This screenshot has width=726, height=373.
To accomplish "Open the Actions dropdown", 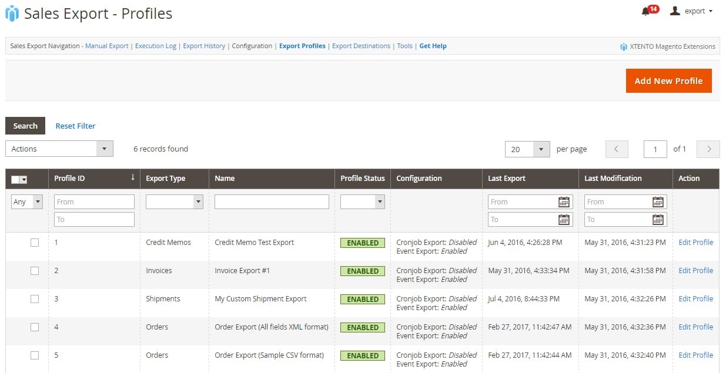I will (59, 149).
